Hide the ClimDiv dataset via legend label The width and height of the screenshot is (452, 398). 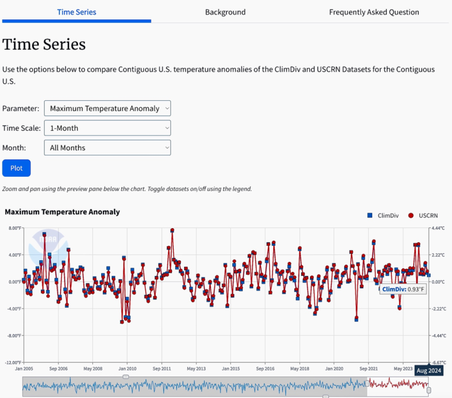(x=388, y=216)
